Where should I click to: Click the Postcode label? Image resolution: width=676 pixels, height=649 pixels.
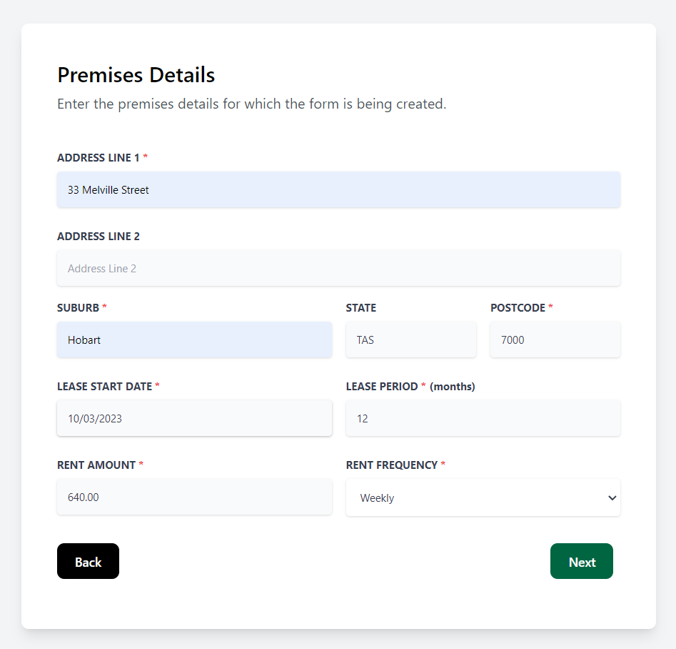[x=518, y=307]
